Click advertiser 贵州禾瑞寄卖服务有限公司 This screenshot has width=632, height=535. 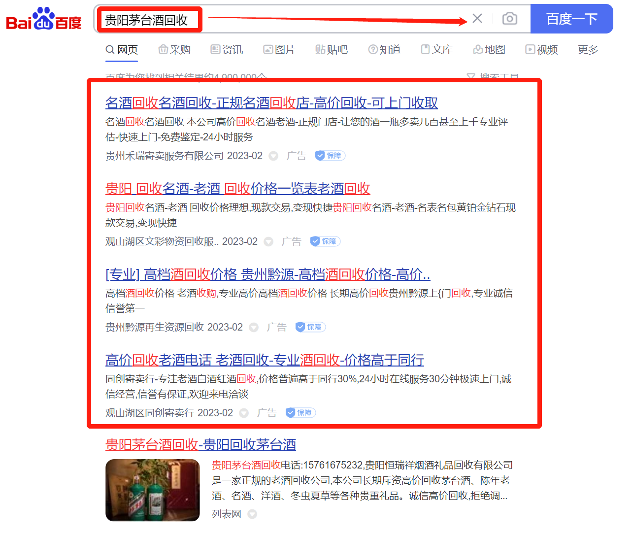point(165,156)
